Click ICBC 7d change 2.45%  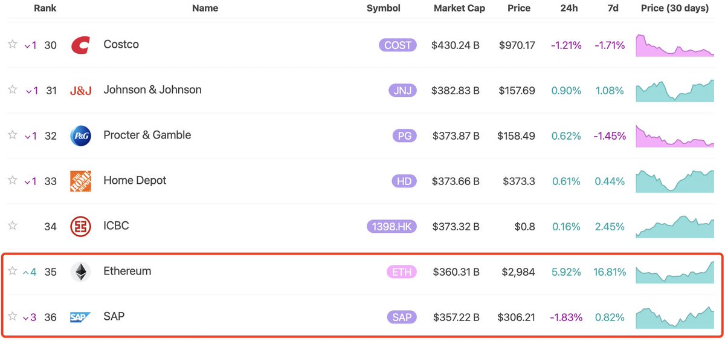click(610, 227)
